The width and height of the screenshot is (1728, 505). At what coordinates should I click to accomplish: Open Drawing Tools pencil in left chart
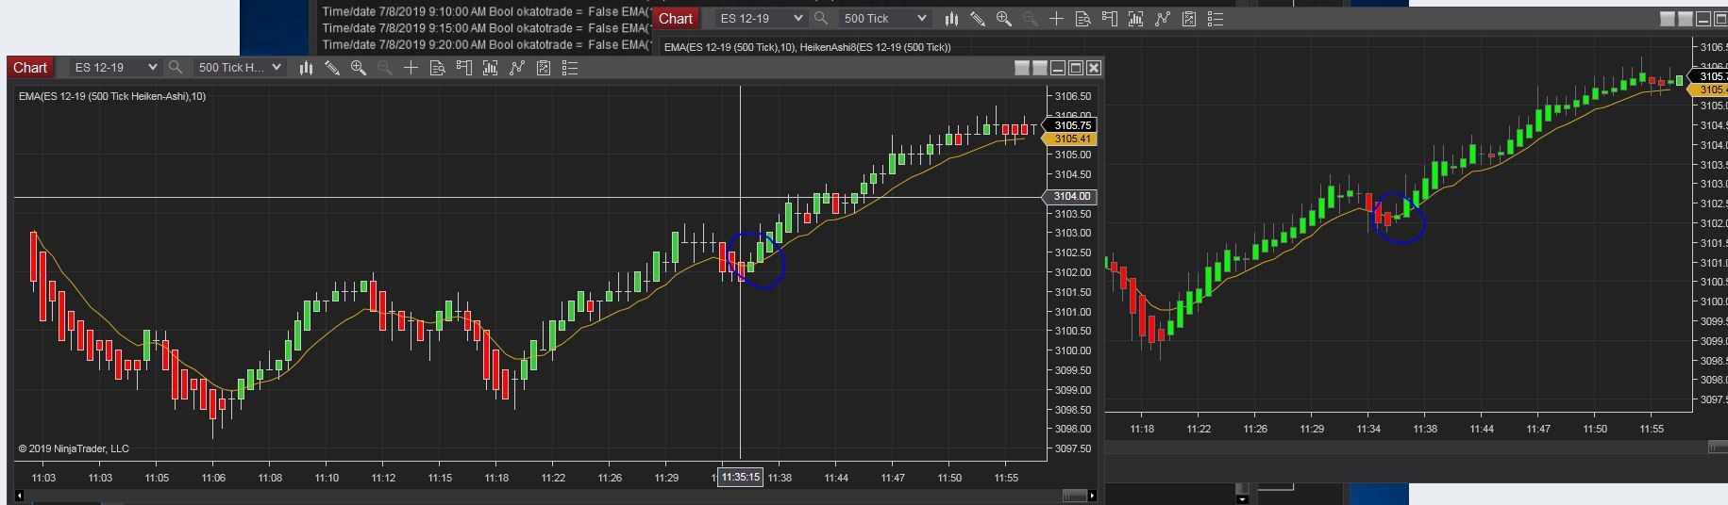click(x=332, y=68)
